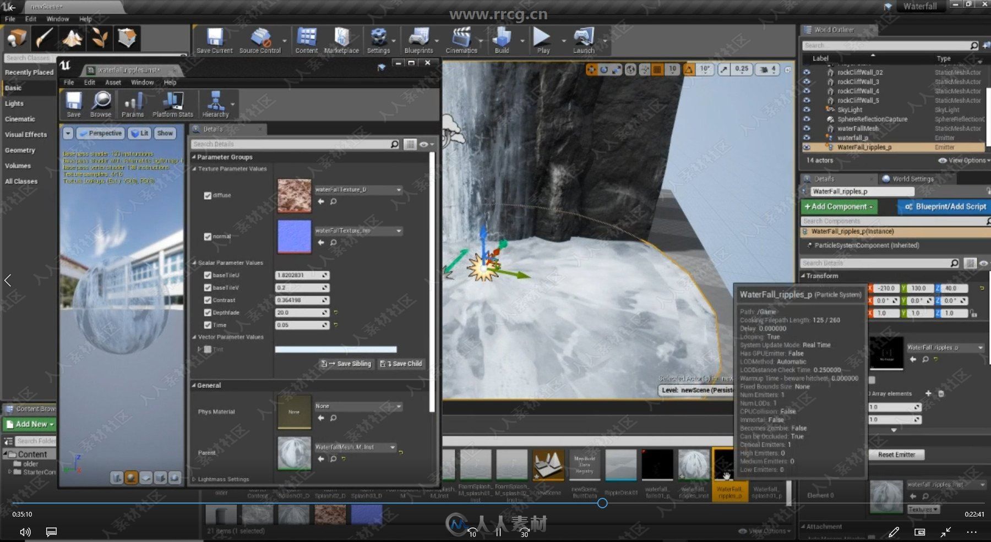Toggle Time parameter checkbox
Viewport: 991px width, 542px height.
coord(208,325)
